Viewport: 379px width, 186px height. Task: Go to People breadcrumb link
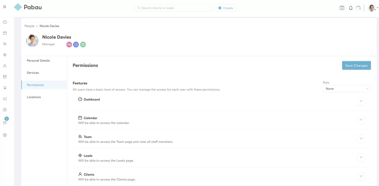tap(29, 26)
